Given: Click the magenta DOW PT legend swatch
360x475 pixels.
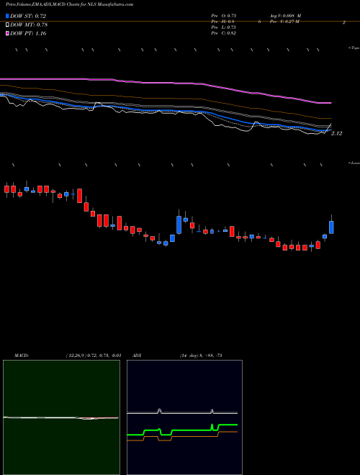Looking at the screenshot, I should (x=7, y=33).
